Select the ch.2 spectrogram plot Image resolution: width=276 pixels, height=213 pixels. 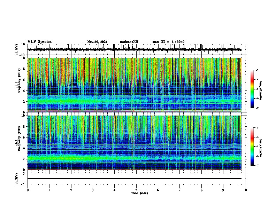coord(135,143)
